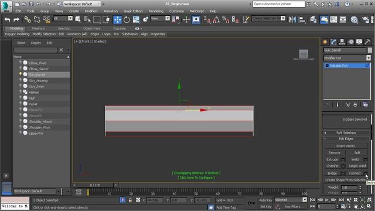Click the Chamfer button in Edit Edges

(332, 166)
